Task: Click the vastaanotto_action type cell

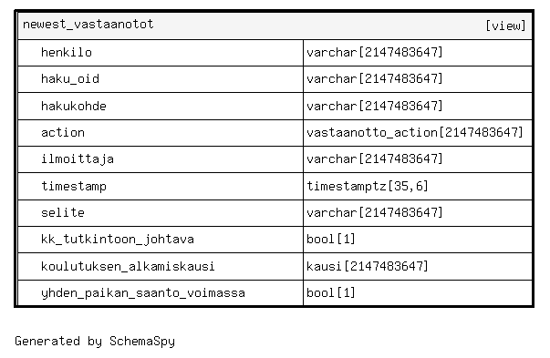Action: (415, 133)
